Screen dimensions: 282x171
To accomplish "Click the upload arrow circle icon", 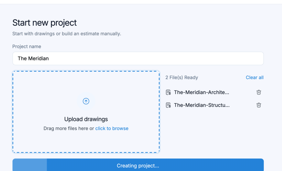I will pyautogui.click(x=86, y=101).
